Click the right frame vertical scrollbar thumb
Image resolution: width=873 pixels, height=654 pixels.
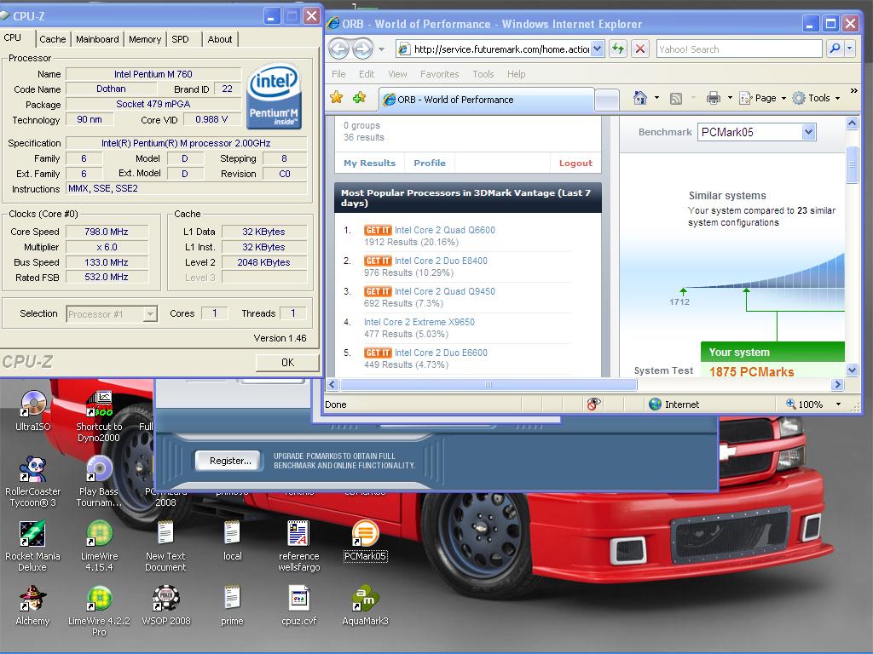pos(852,164)
